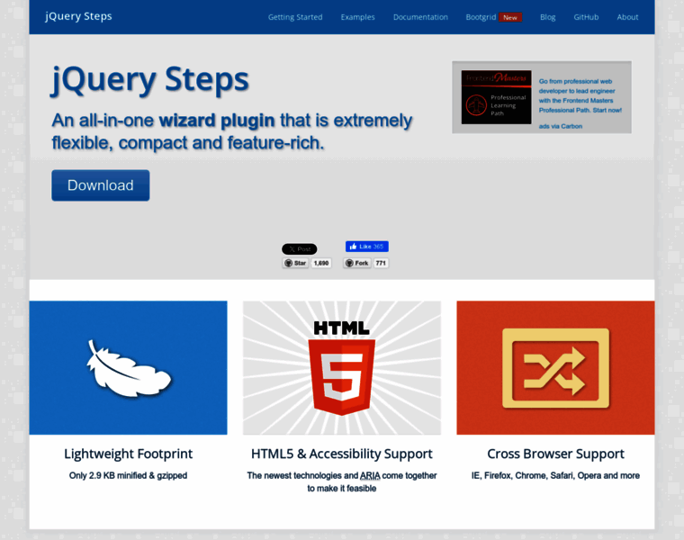Screen dimensions: 684x540
Task: Click the yellow shuffle arrows icon
Action: [554, 368]
